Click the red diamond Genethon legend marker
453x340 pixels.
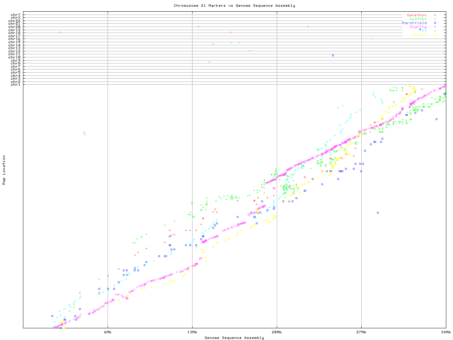(x=435, y=15)
